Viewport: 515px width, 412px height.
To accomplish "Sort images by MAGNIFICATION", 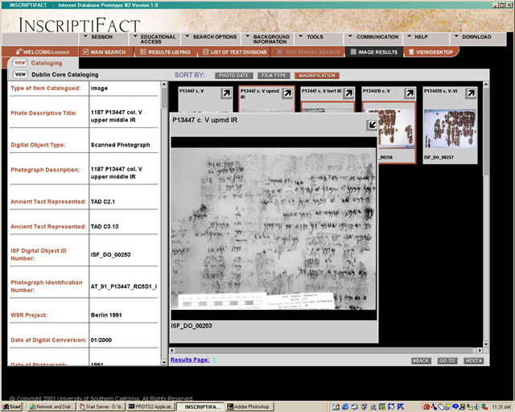I will (x=316, y=76).
